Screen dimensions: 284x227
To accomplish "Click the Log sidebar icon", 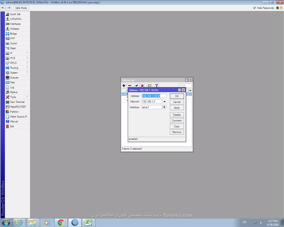I will tap(7, 87).
